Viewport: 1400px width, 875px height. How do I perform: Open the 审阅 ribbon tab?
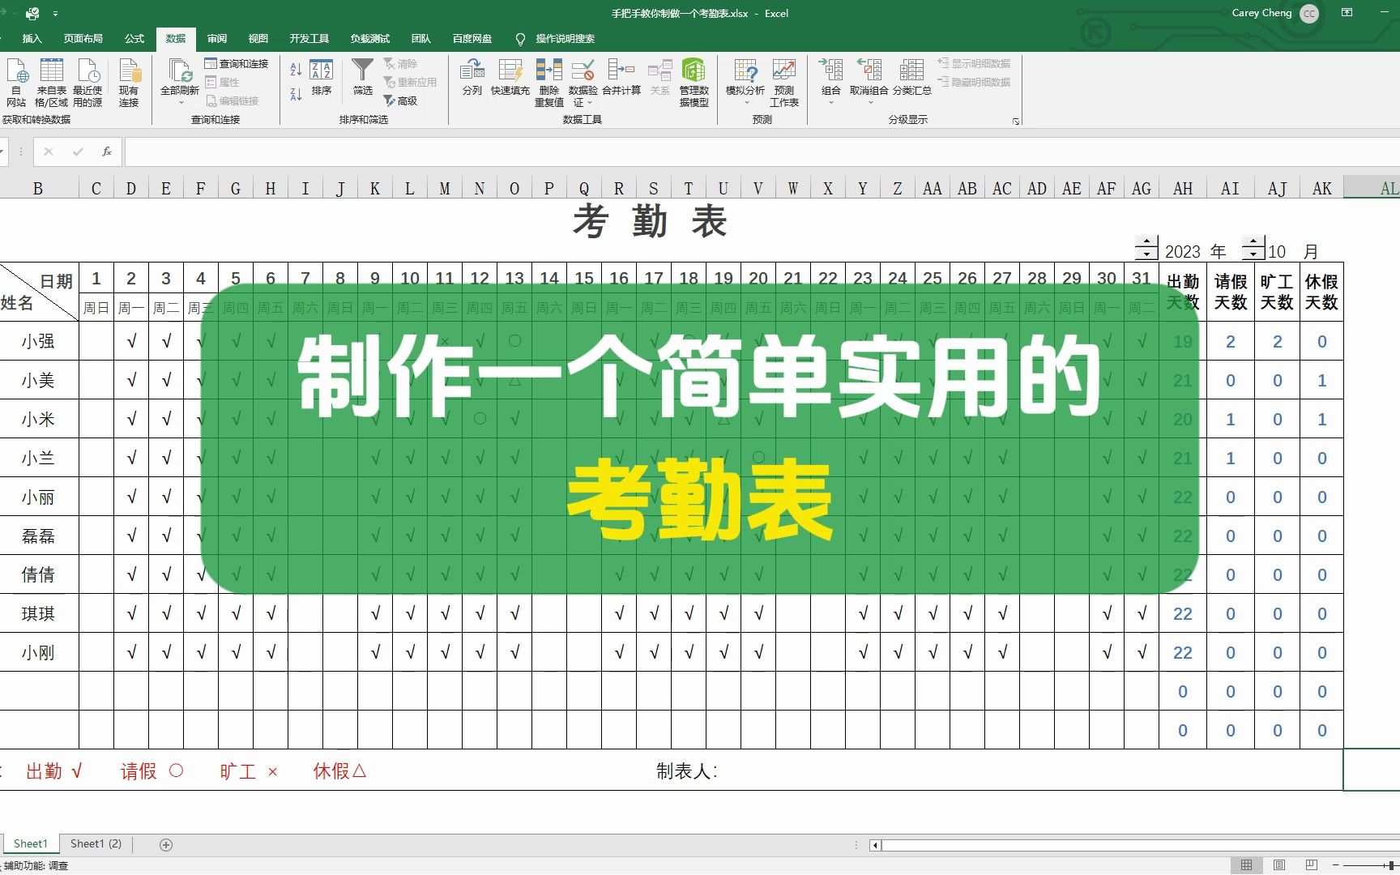(216, 38)
